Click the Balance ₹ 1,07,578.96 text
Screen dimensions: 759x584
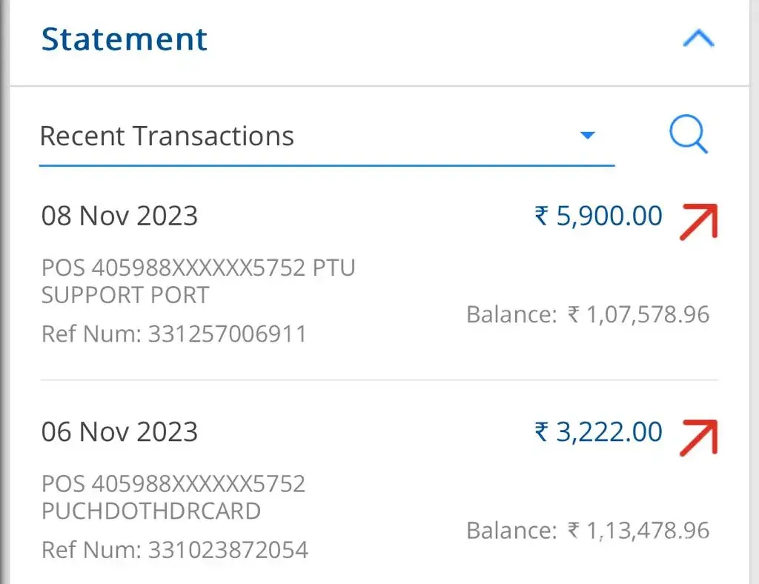(588, 314)
